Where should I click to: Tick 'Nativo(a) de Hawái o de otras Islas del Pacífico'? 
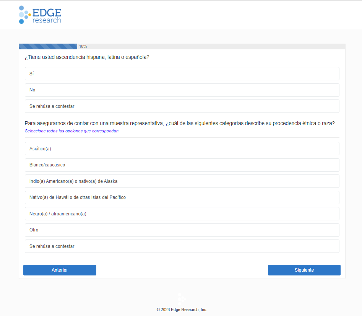pyautogui.click(x=182, y=197)
